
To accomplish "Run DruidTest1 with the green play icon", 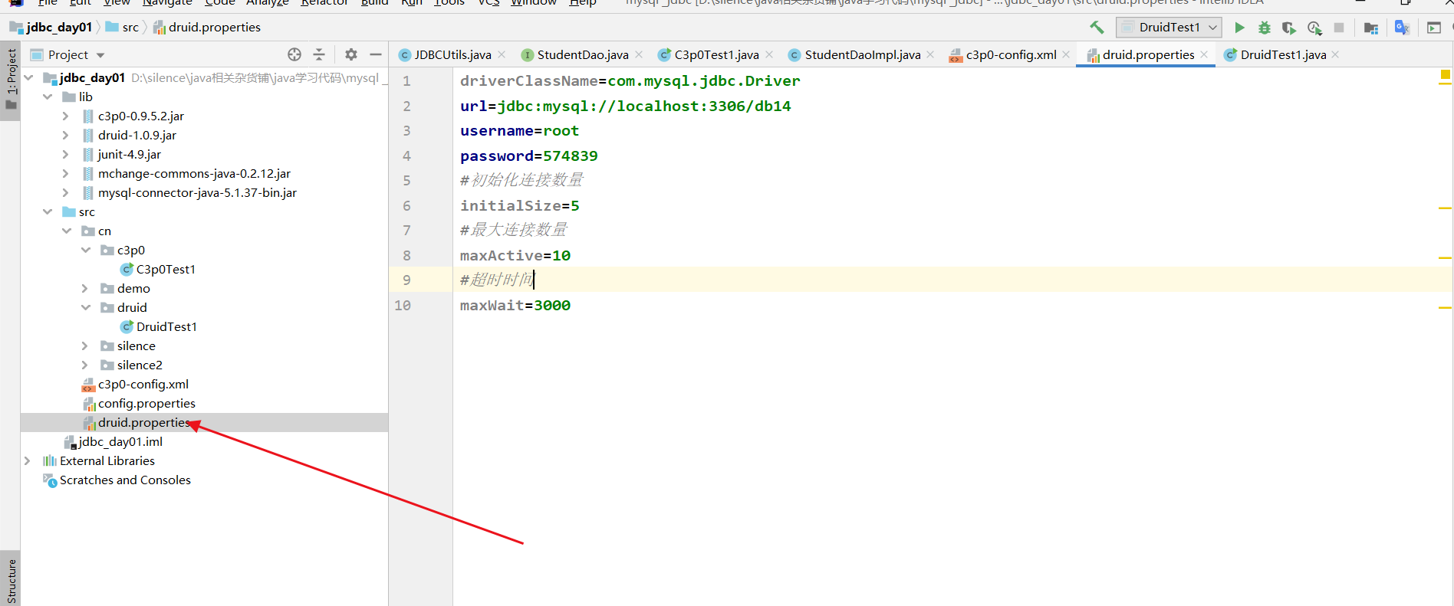I will tap(1239, 28).
